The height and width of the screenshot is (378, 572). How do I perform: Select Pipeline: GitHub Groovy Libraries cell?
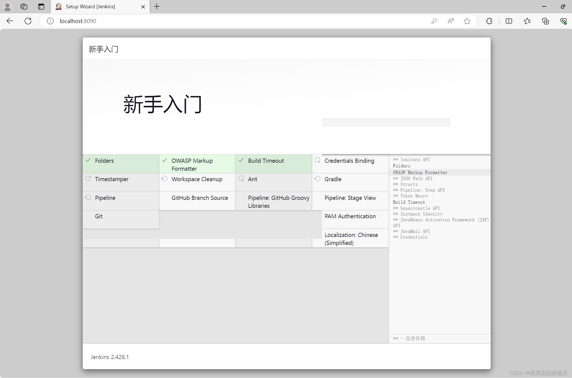[x=274, y=201]
